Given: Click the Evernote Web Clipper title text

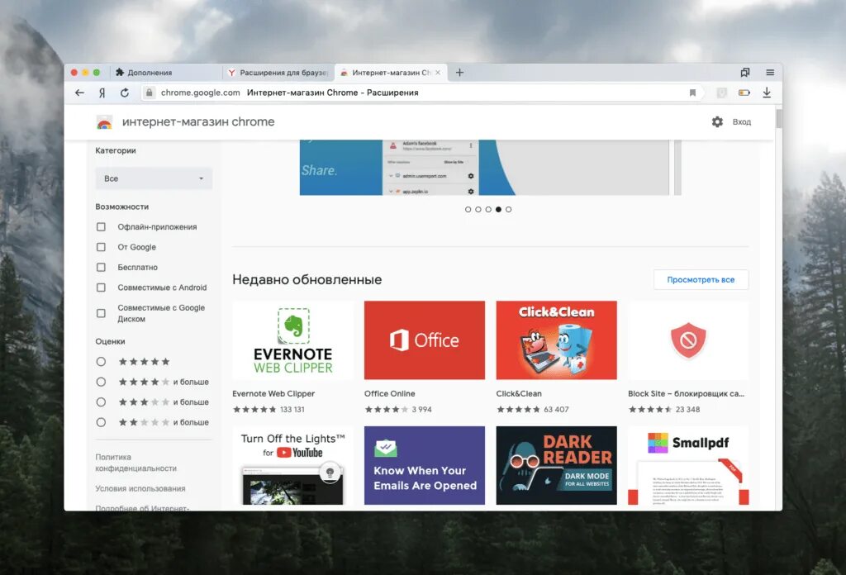Looking at the screenshot, I should (273, 394).
